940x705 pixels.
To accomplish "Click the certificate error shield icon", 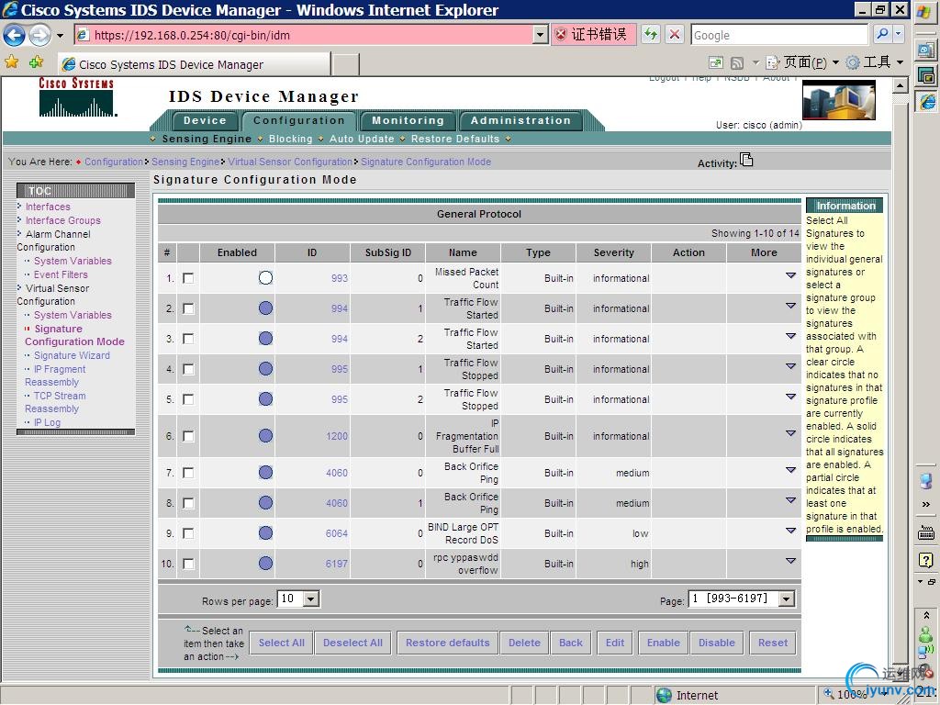I will coord(561,34).
